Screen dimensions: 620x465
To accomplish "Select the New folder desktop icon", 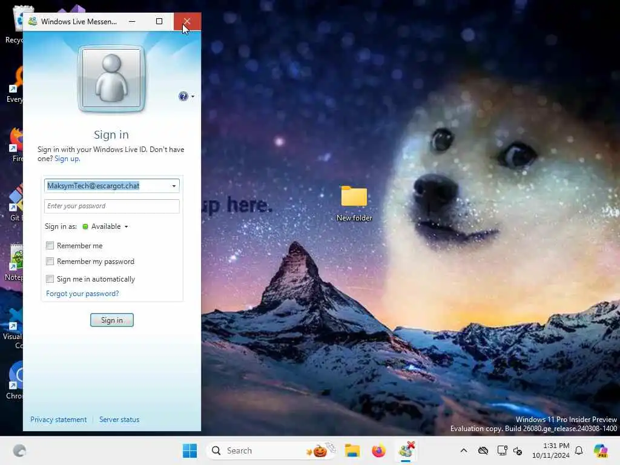I will (354, 203).
